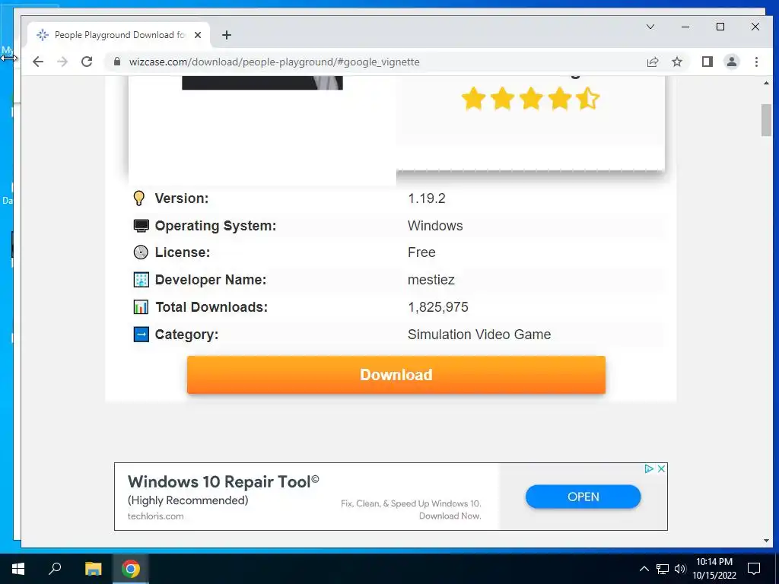779x584 pixels.
Task: Select the People Playground Download tab
Action: point(119,35)
